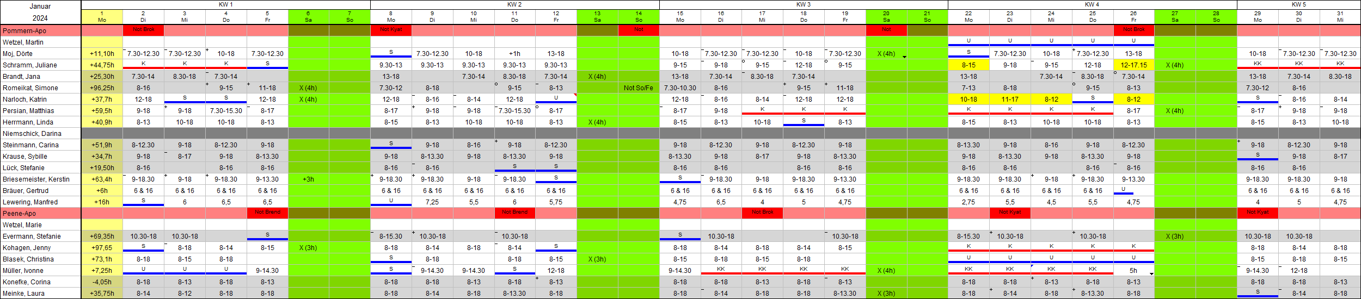Image resolution: width=1361 pixels, height=299 pixels.
Task: Open dropdown arrow next to Müller's 5h cell
Action: pos(1151,273)
